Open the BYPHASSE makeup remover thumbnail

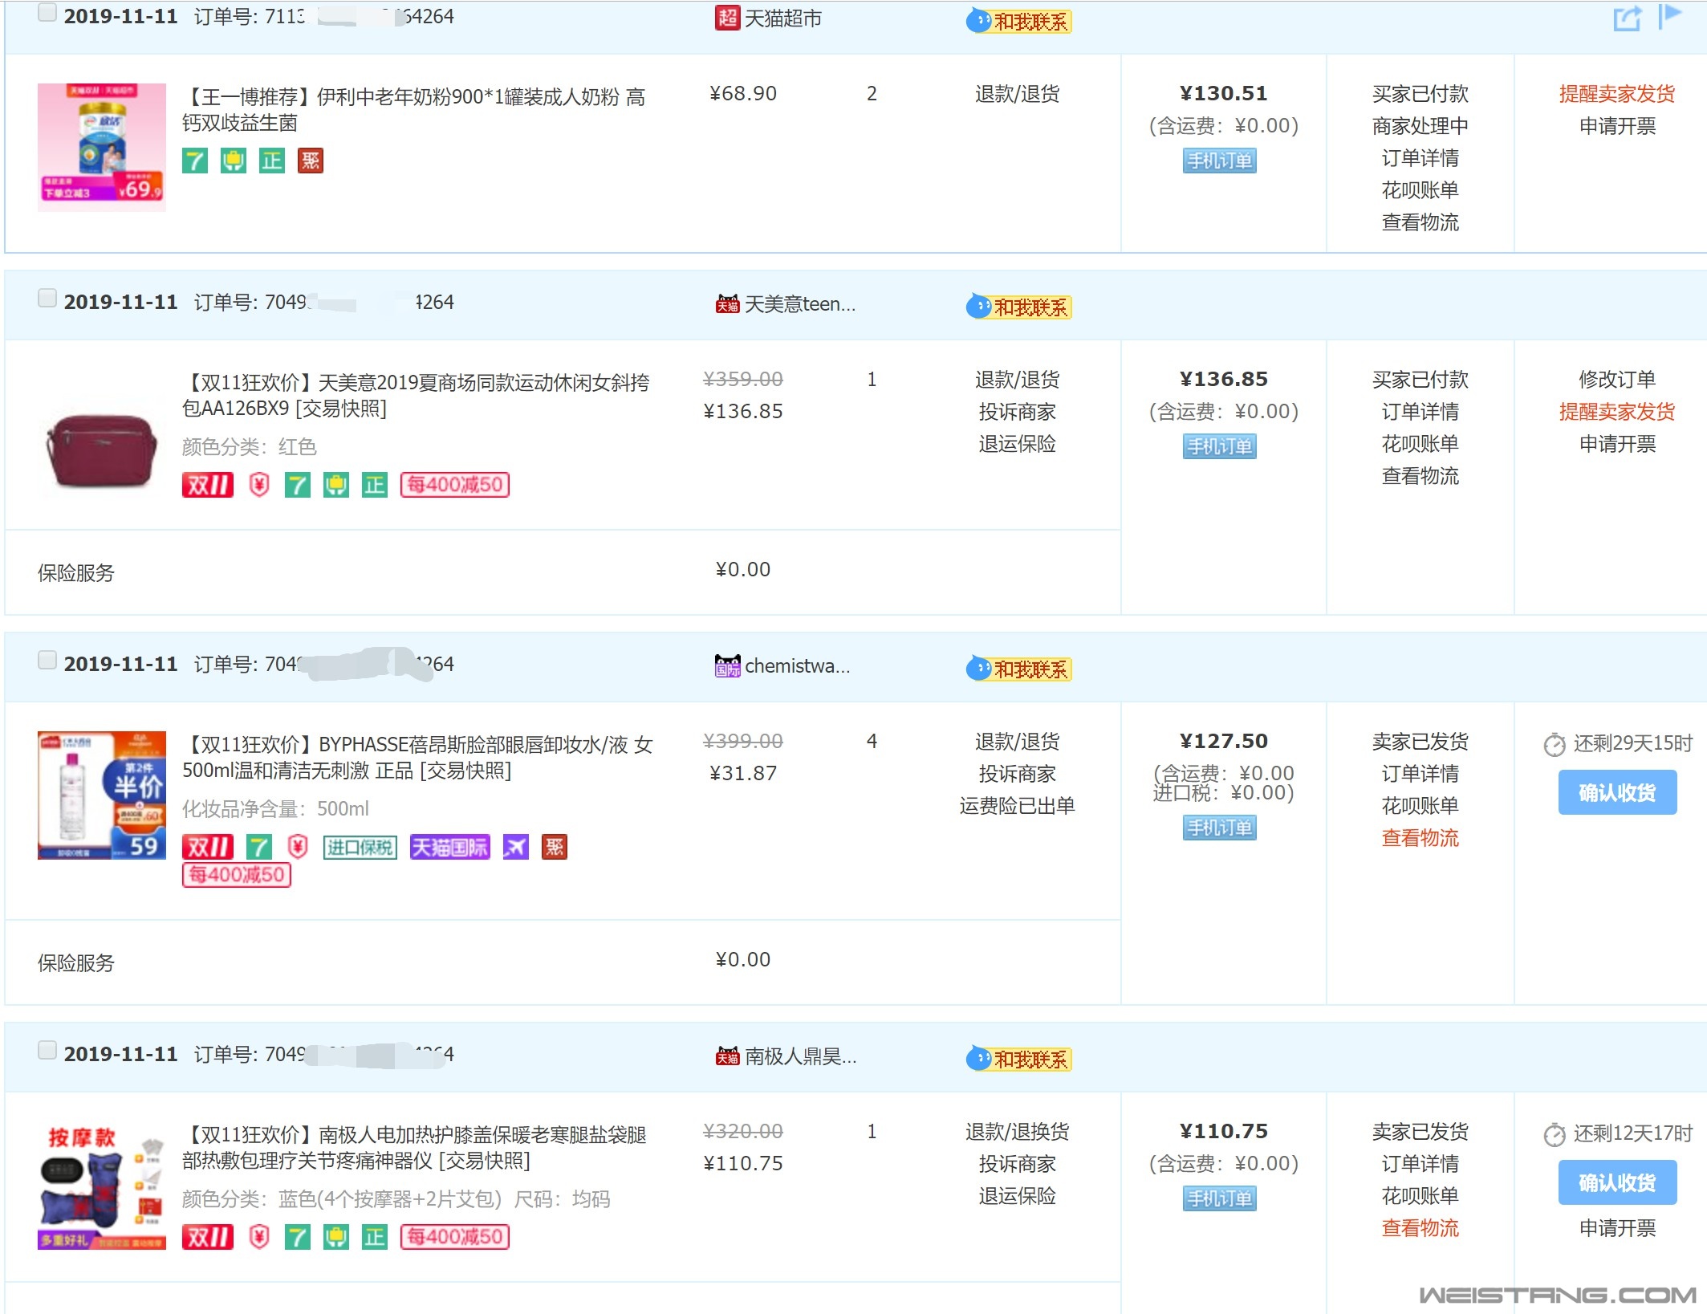102,795
